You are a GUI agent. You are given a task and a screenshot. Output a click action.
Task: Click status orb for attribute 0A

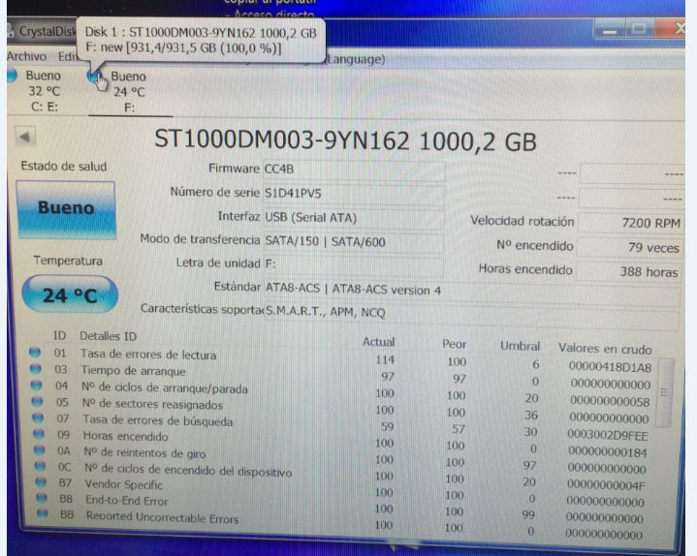pyautogui.click(x=39, y=449)
